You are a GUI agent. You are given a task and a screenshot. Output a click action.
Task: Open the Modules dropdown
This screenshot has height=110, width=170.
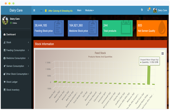coord(89,11)
